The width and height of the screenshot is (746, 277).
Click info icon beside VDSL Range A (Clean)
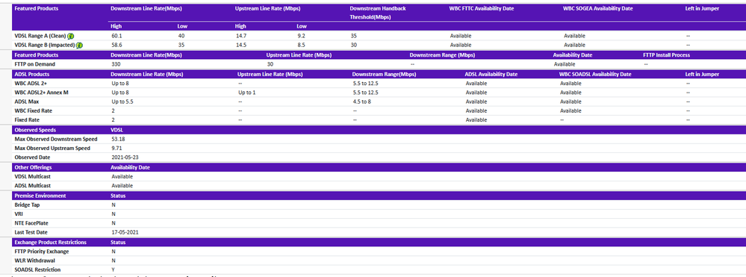tap(70, 36)
